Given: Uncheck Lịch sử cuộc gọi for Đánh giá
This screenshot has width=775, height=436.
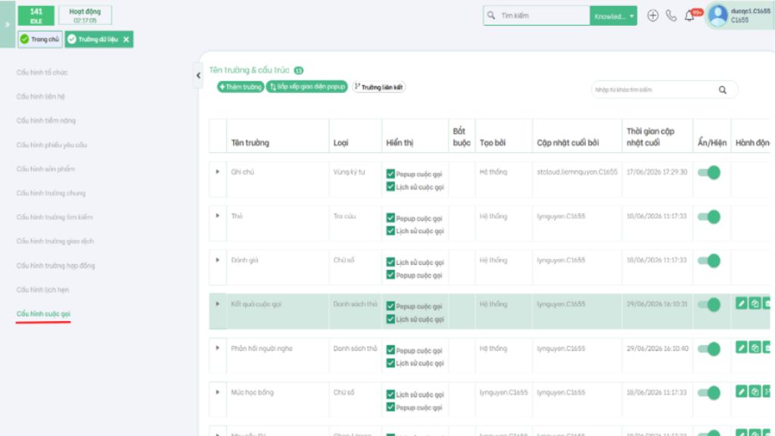Looking at the screenshot, I should point(391,262).
